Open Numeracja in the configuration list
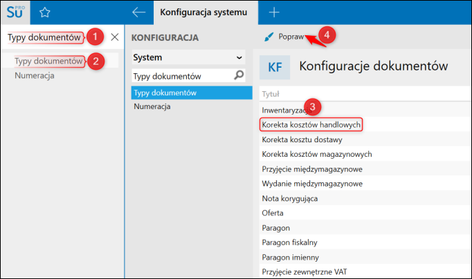Image resolution: width=472 pixels, height=279 pixels. (152, 106)
